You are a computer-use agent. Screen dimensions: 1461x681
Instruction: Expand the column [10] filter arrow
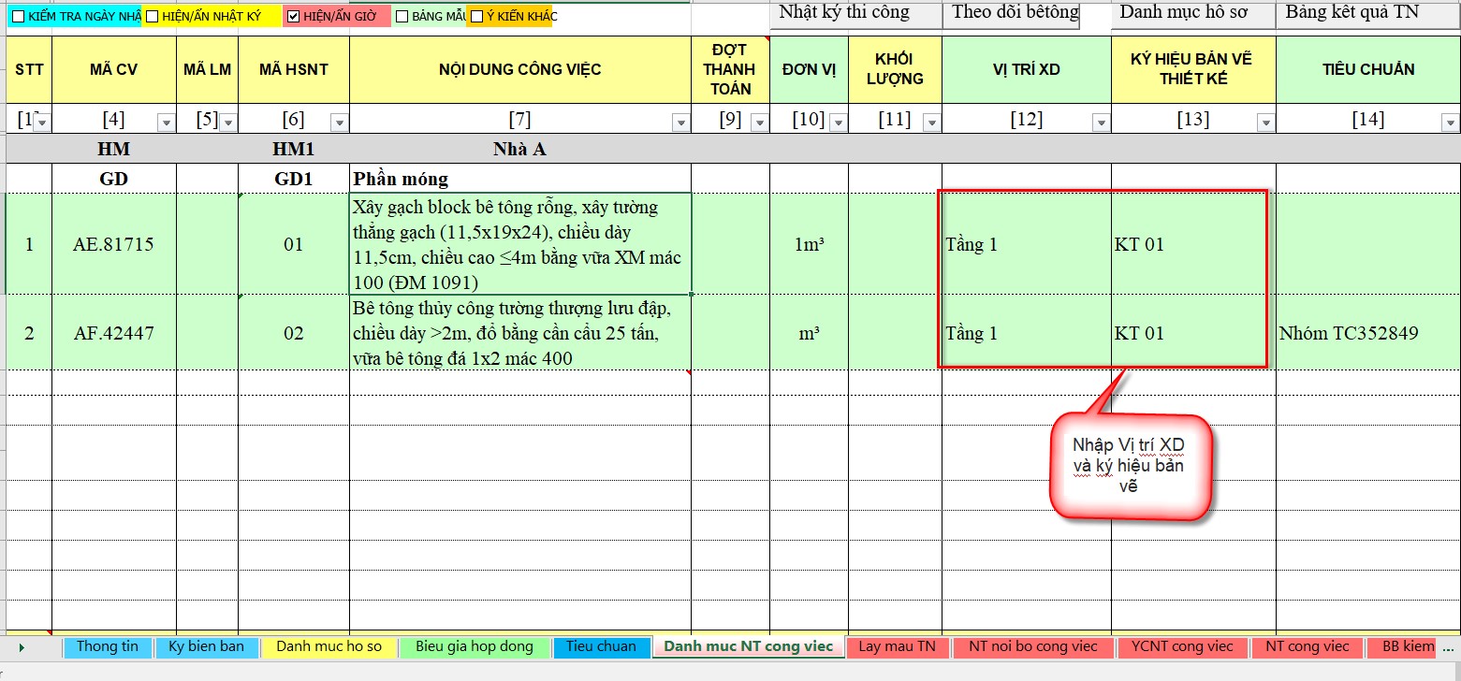click(838, 123)
